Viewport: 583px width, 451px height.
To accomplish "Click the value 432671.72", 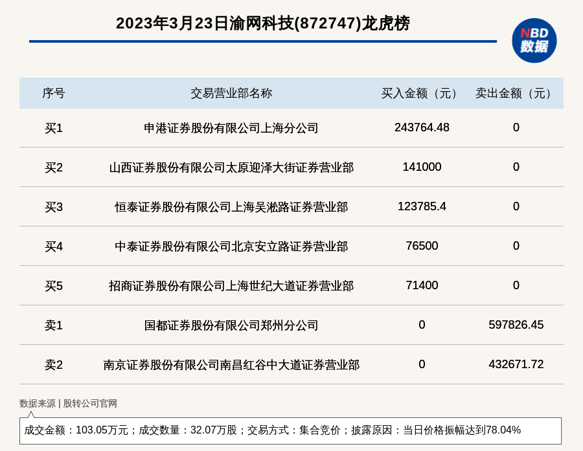I will (x=516, y=364).
